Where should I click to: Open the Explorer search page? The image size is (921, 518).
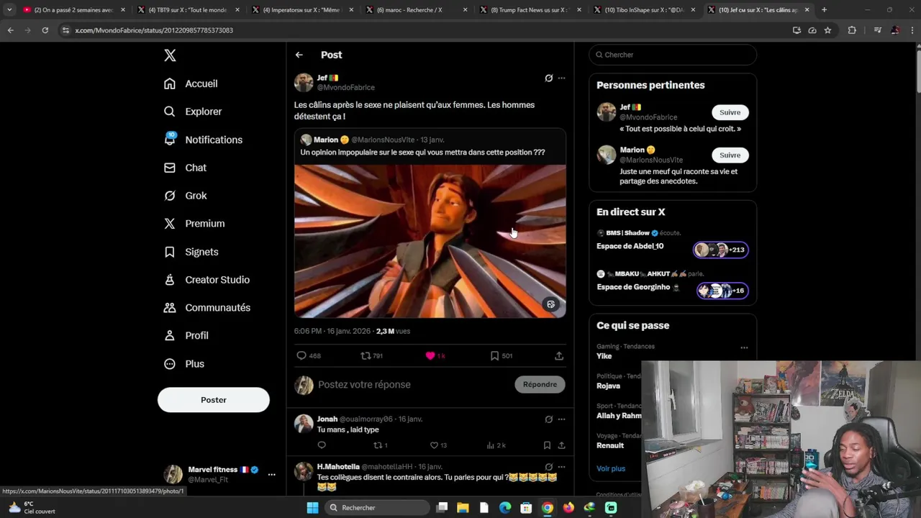(x=193, y=112)
